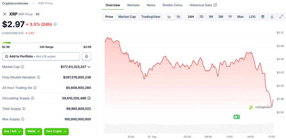Switch chart to Market Cap

tap(127, 17)
